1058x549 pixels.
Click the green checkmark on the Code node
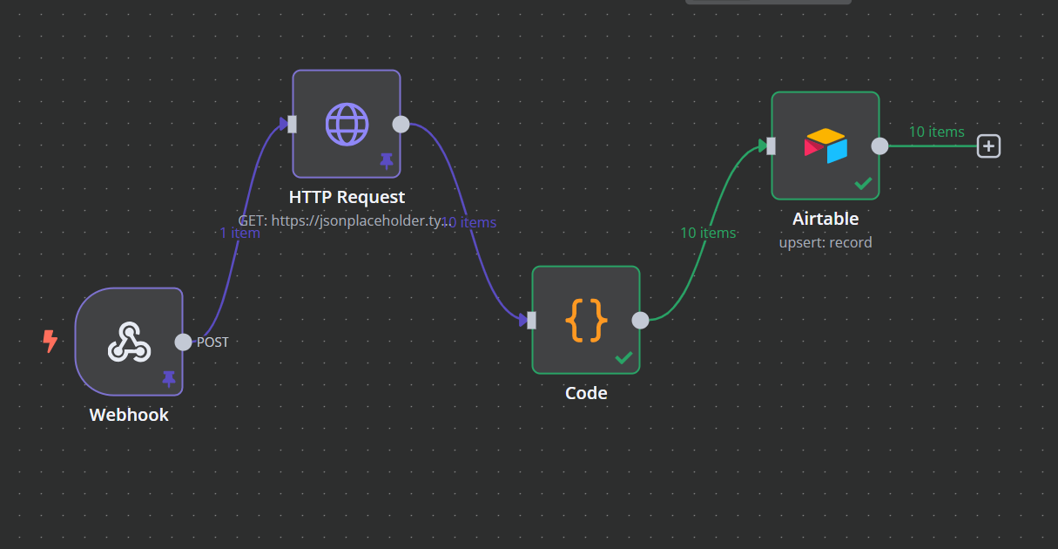pos(625,356)
